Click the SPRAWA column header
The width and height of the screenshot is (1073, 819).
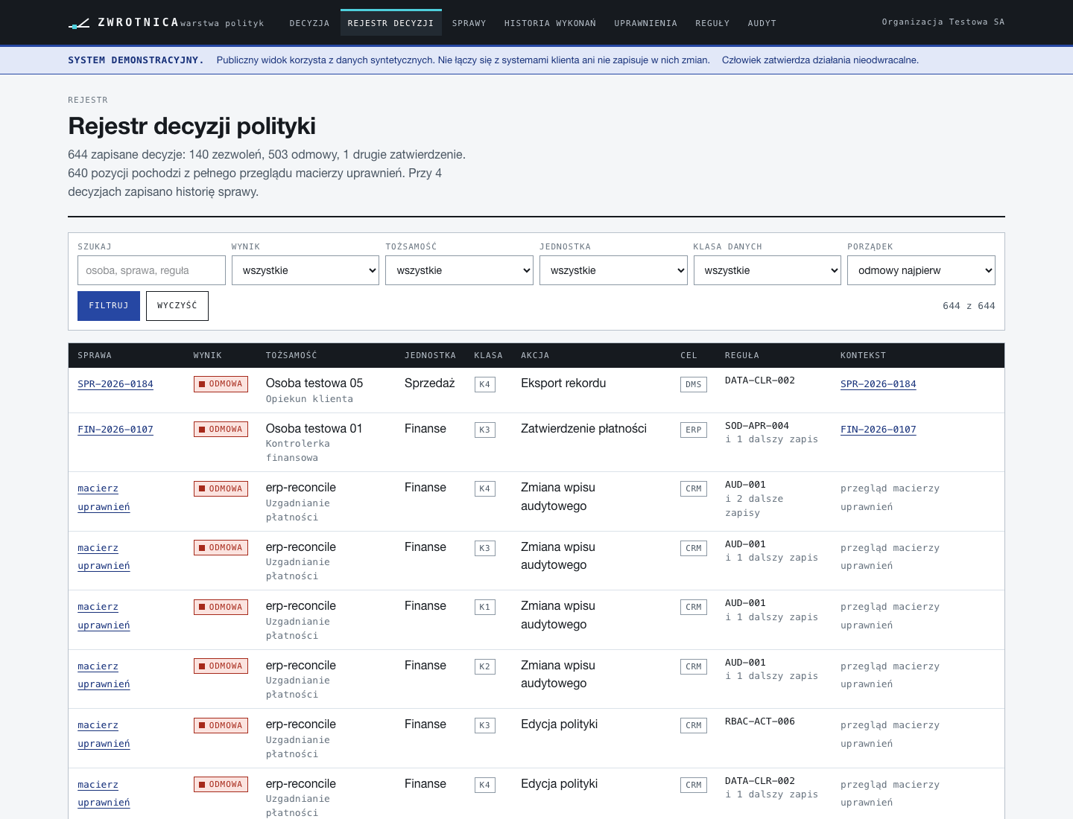coord(95,355)
